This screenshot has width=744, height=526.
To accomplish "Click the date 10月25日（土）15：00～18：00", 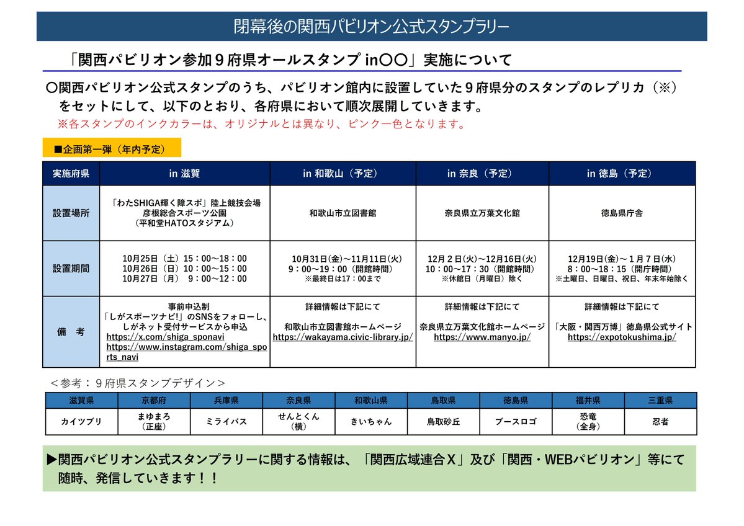I will [184, 259].
